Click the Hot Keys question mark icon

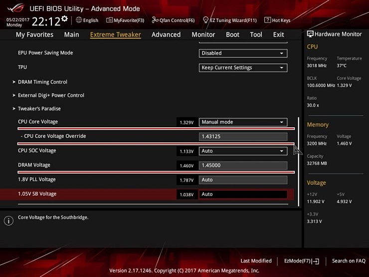tap(267, 20)
